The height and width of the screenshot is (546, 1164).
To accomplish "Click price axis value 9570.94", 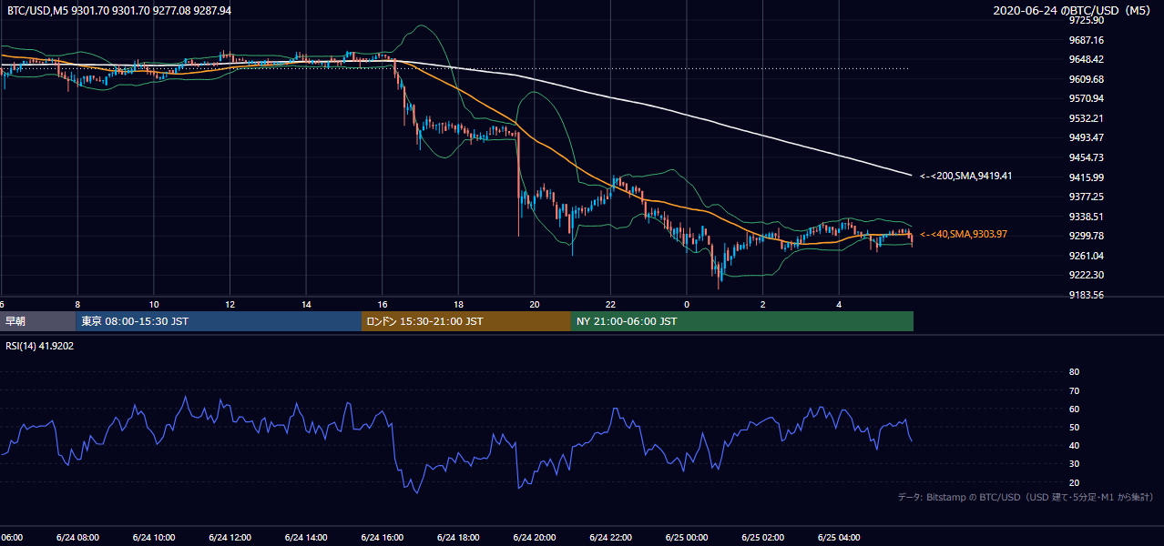I will click(1087, 98).
